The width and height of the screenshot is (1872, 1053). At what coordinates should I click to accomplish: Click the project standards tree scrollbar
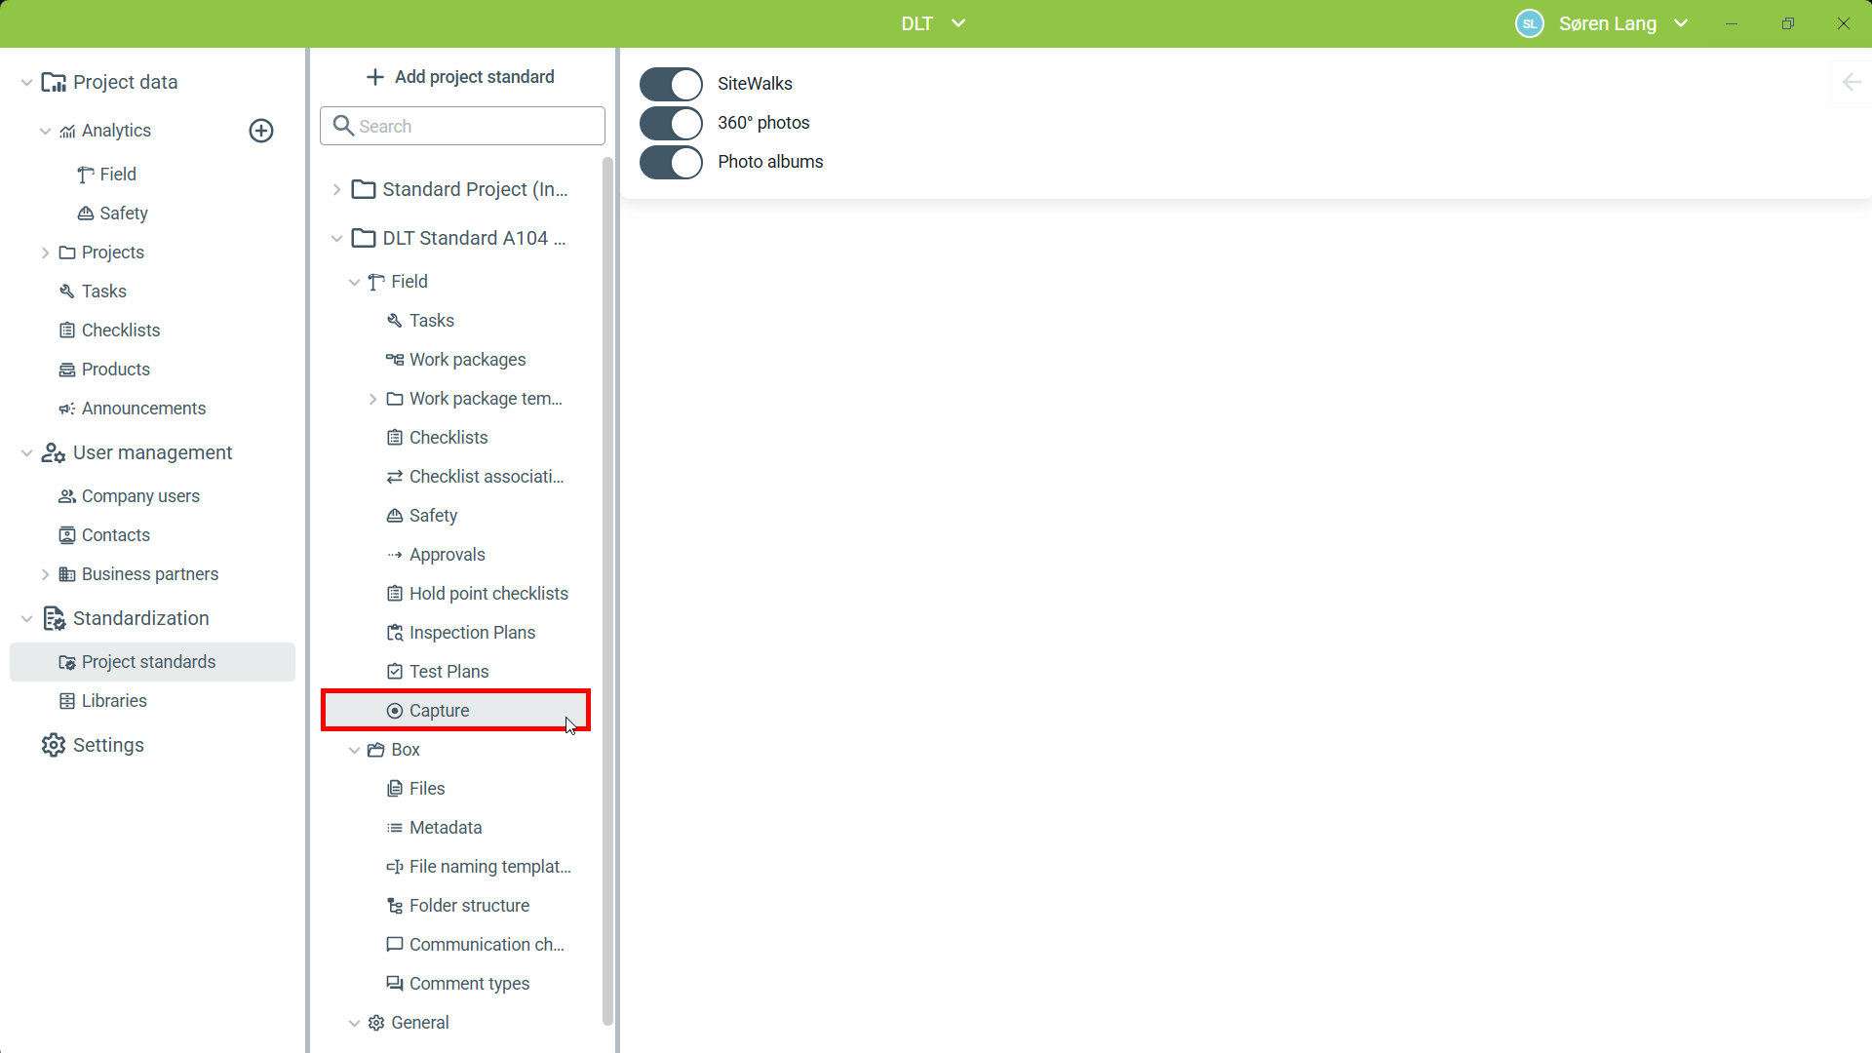607,585
